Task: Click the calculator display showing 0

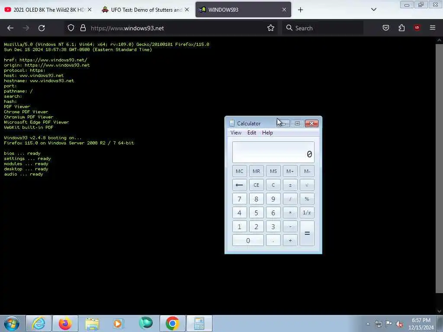Action: [x=273, y=152]
